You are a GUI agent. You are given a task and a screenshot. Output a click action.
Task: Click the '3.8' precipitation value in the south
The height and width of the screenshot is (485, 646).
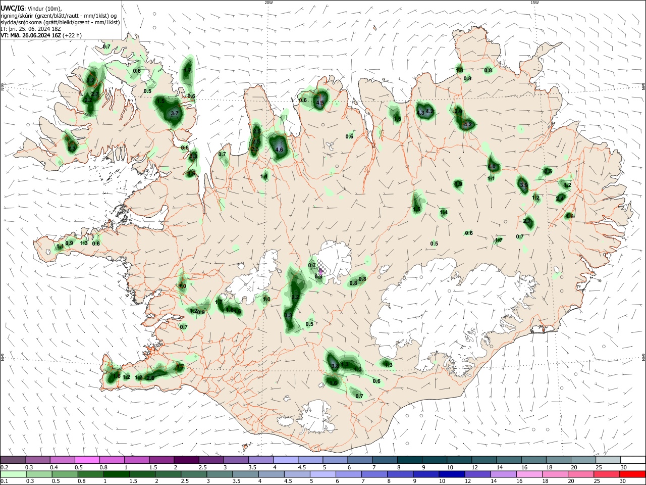pos(335,366)
